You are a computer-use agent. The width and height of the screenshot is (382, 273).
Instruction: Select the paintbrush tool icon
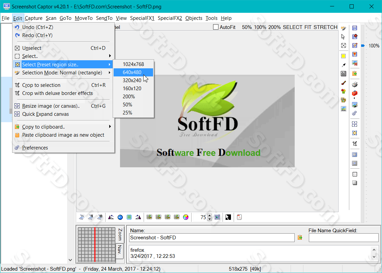(344, 83)
